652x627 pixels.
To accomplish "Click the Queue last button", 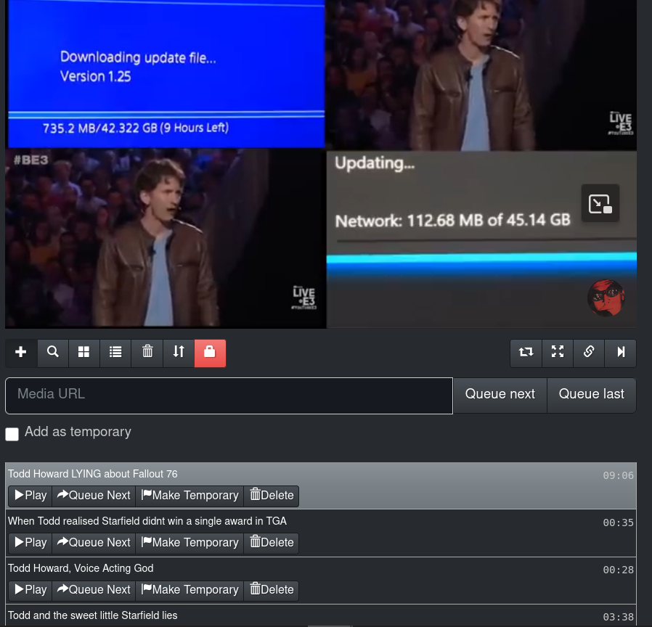I will click(591, 396).
